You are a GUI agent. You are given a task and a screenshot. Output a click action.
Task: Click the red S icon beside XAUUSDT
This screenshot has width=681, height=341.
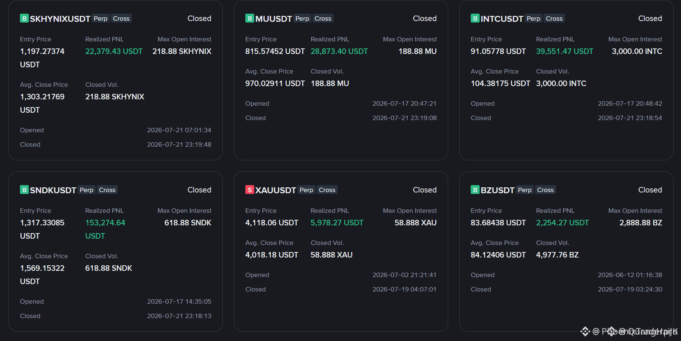click(x=250, y=190)
